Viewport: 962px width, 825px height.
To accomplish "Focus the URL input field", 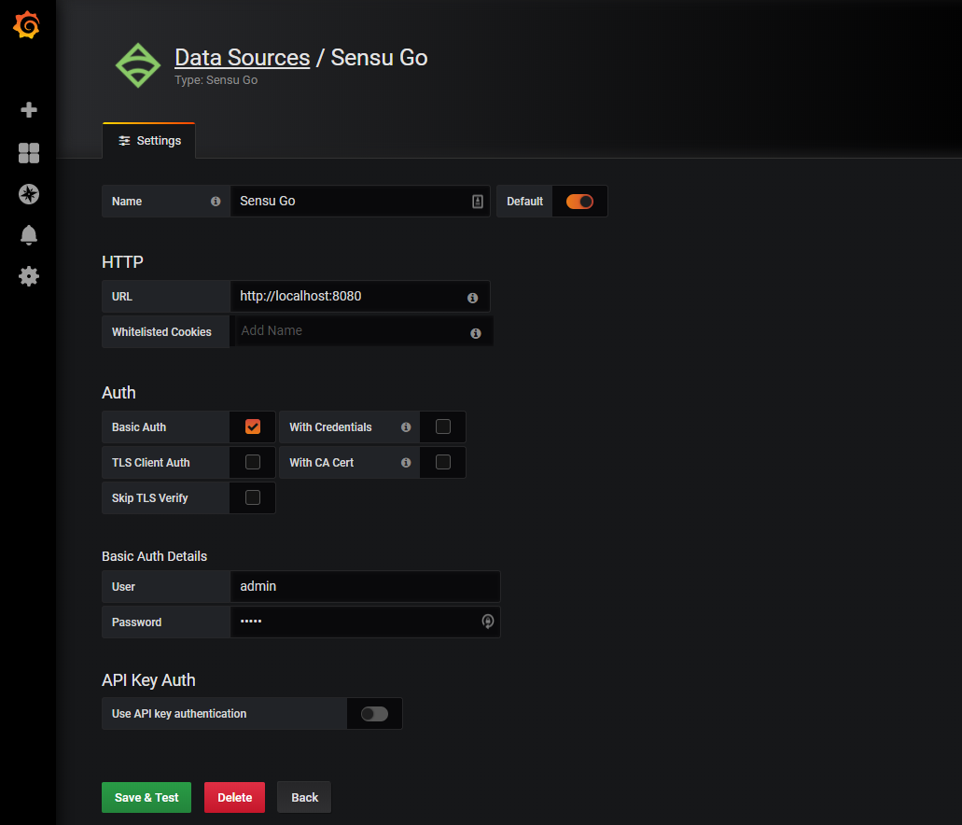I will pos(360,297).
